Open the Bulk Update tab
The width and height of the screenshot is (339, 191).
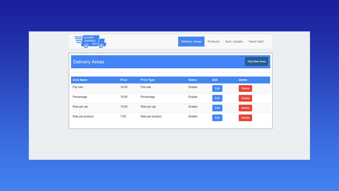click(234, 41)
